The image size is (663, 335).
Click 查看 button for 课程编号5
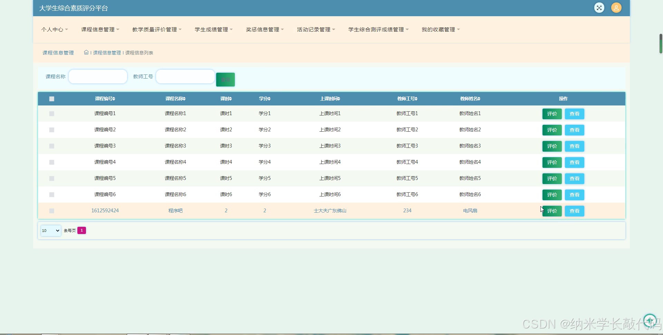pyautogui.click(x=574, y=179)
